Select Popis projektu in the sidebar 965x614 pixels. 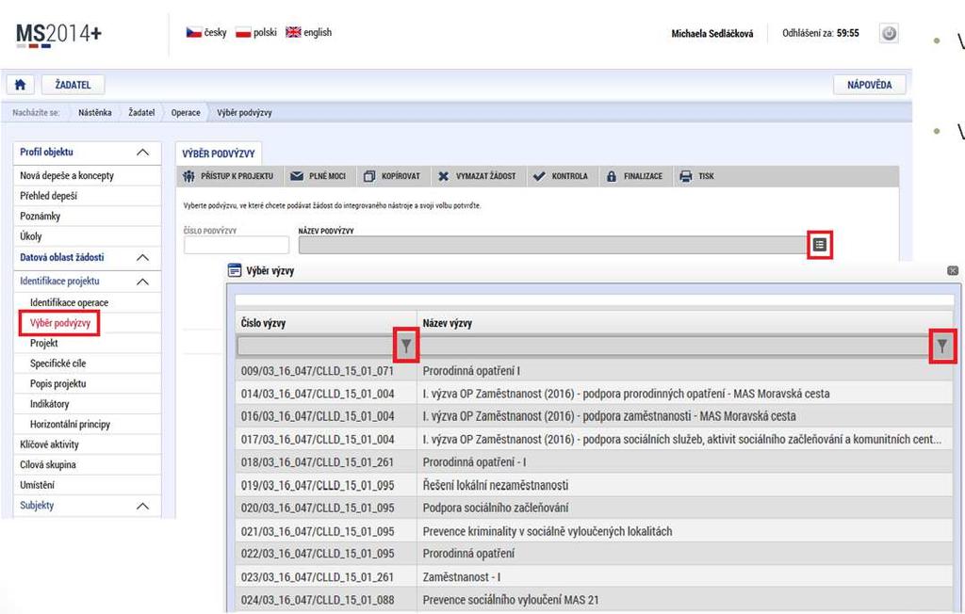[57, 384]
